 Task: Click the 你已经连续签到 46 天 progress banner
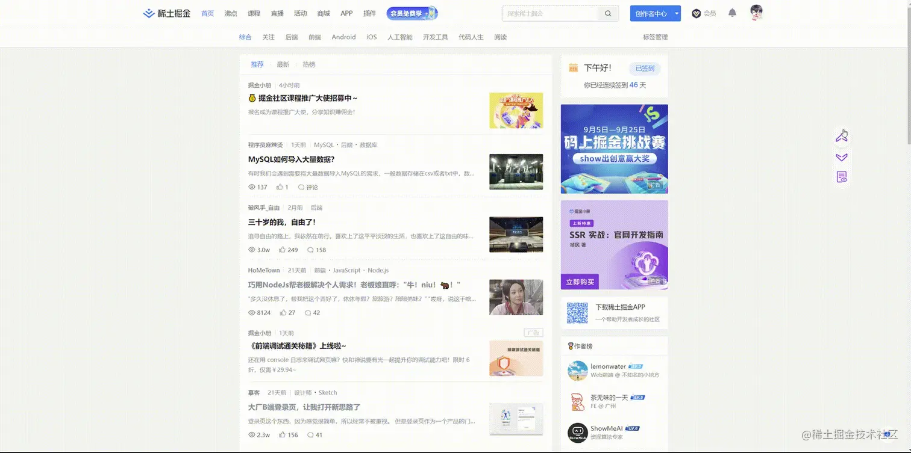click(x=614, y=85)
